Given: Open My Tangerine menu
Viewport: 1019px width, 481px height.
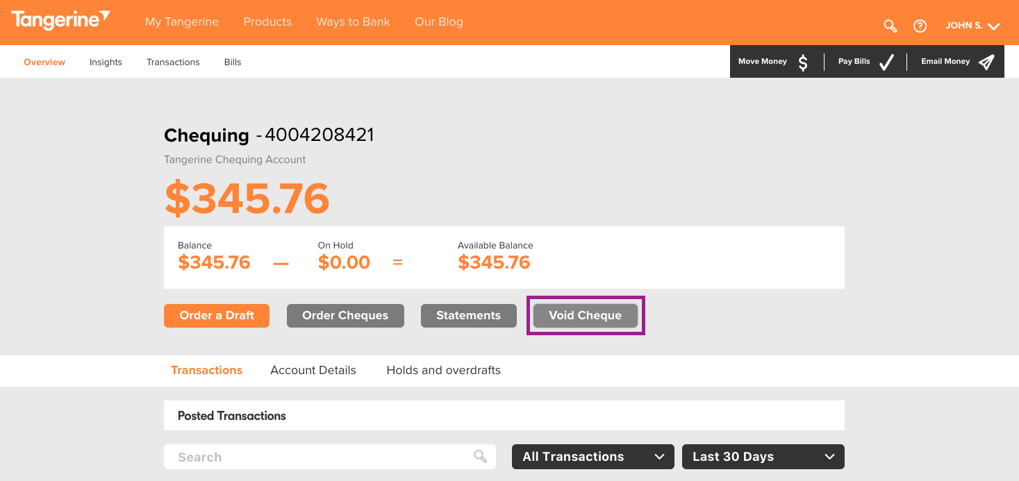Looking at the screenshot, I should click(182, 22).
